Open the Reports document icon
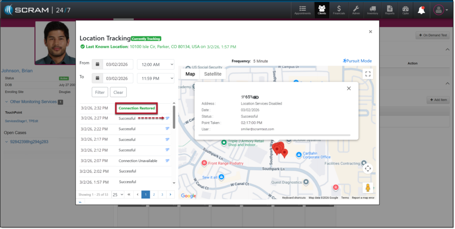Viewport: 455px width, 229px height. click(x=390, y=10)
